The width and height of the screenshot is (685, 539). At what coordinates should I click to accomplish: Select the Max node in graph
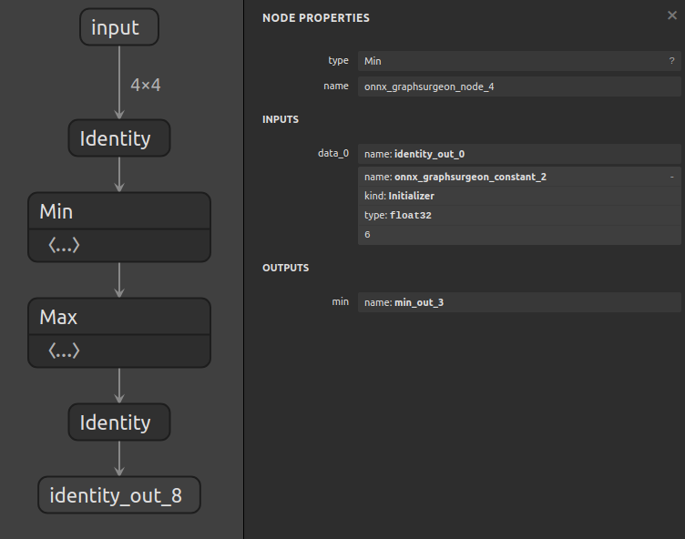pyautogui.click(x=119, y=317)
